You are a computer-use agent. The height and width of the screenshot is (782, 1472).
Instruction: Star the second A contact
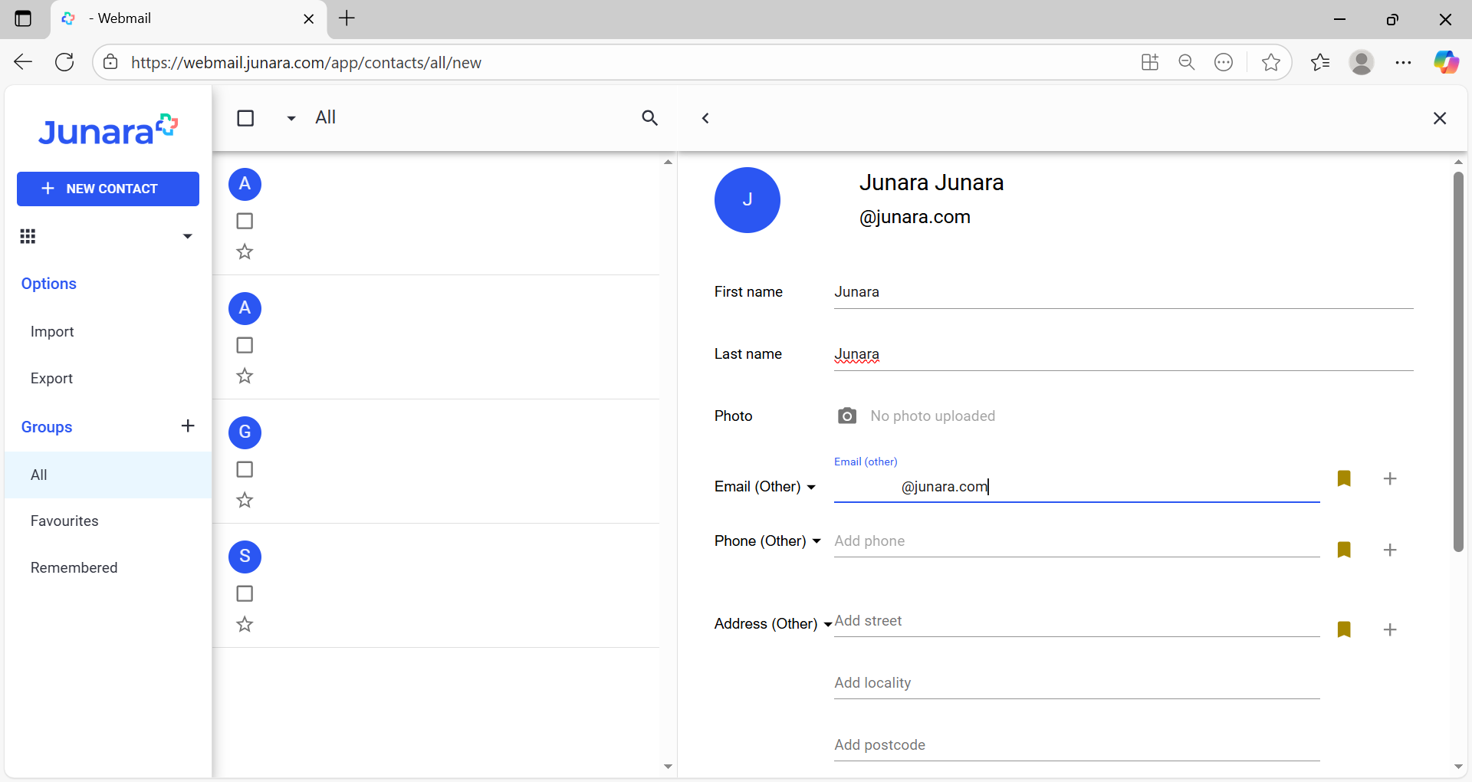pos(245,376)
